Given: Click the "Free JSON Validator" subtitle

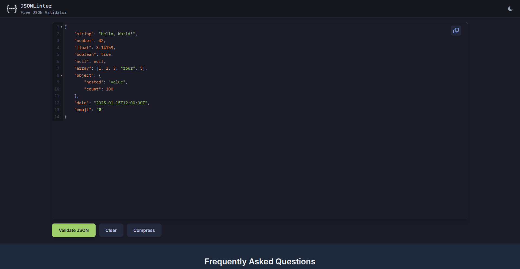Looking at the screenshot, I should 44,12.
